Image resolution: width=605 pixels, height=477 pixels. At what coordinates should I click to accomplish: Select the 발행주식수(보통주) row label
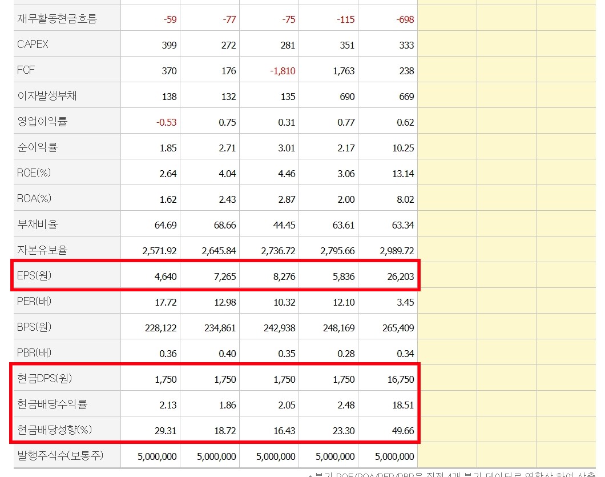(x=60, y=455)
